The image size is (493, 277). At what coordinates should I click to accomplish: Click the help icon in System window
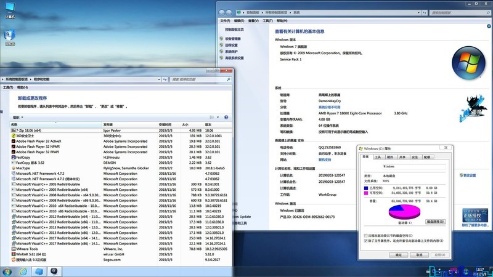coord(489,26)
